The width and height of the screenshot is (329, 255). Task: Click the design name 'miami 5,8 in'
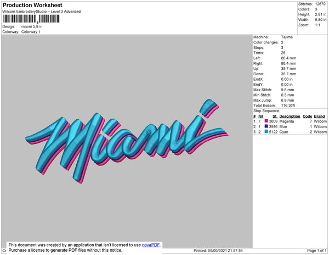pyautogui.click(x=32, y=26)
